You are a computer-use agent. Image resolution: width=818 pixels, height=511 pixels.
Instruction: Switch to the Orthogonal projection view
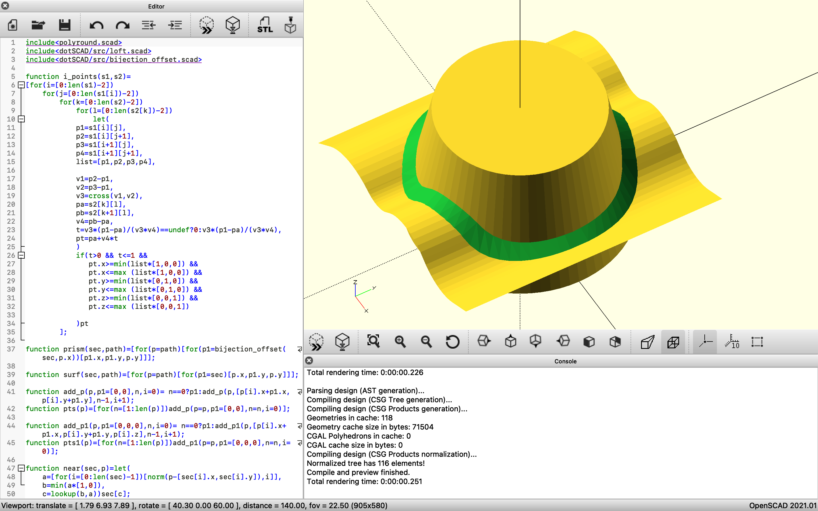coord(673,341)
